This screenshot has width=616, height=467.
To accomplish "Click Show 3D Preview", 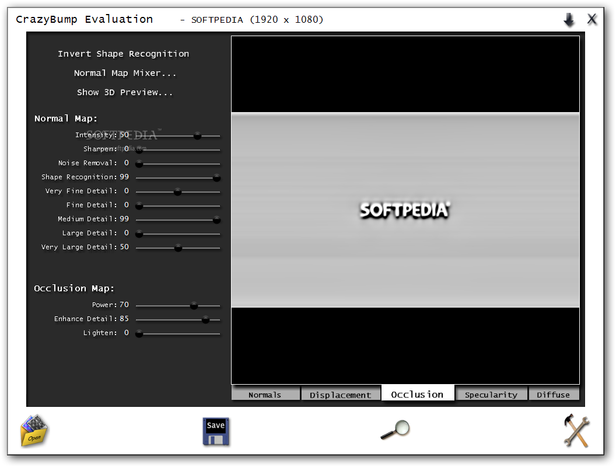I will pos(124,92).
